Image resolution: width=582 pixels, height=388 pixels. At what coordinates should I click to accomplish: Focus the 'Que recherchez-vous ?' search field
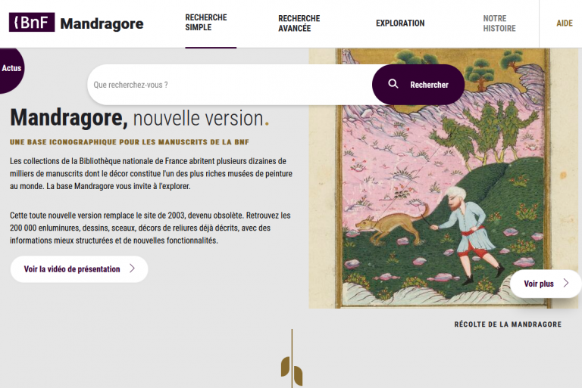(x=230, y=85)
